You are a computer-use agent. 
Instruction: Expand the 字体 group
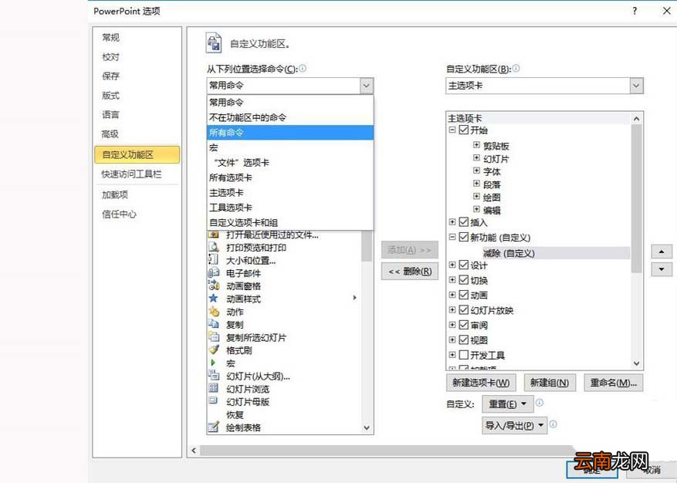tap(476, 171)
